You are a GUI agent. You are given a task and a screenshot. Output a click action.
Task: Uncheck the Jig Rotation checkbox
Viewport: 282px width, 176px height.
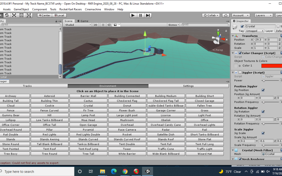(x=263, y=112)
